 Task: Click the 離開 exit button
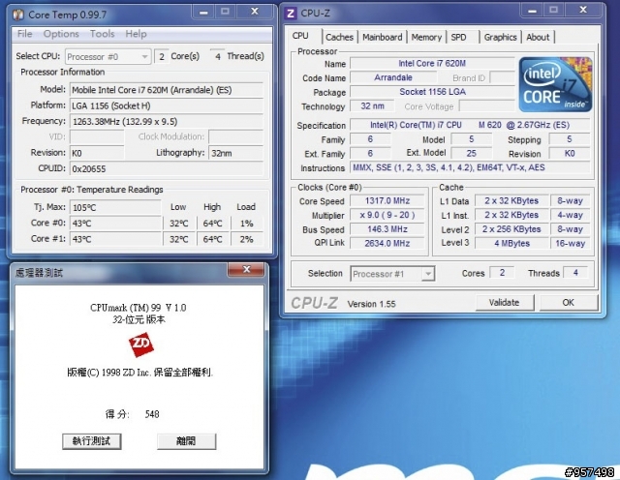[186, 441]
